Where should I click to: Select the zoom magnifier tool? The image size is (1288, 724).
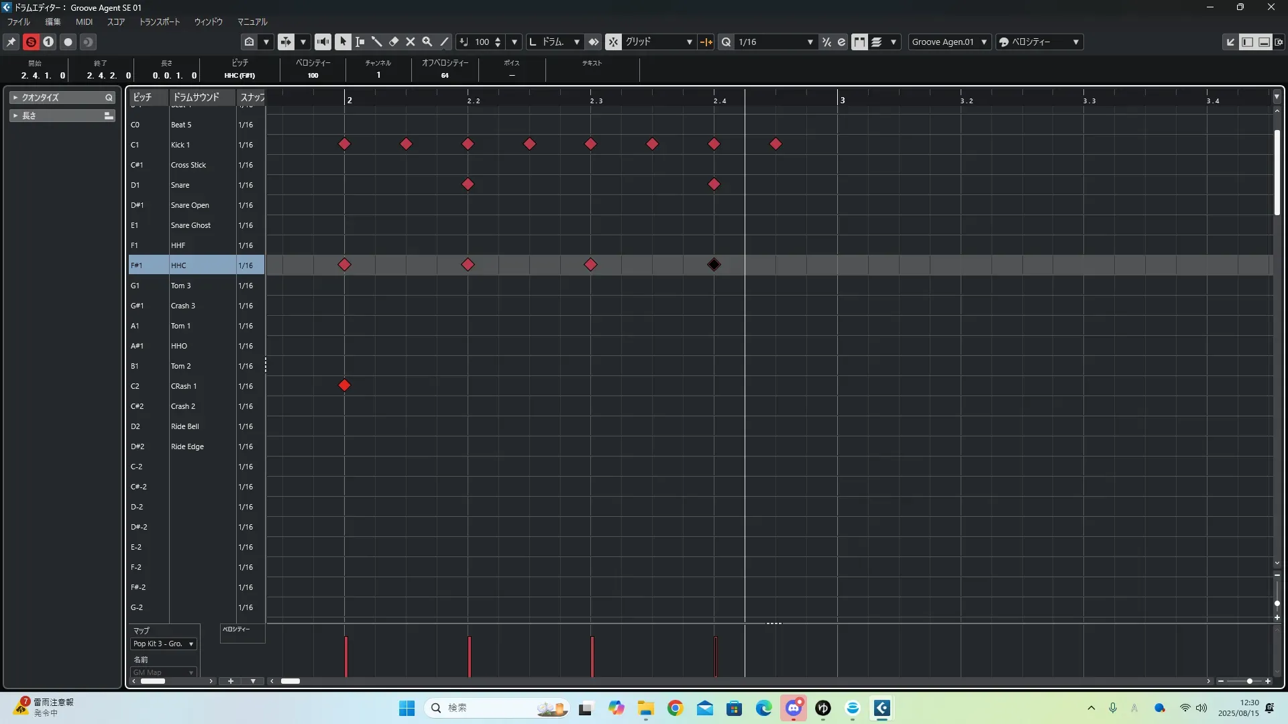[427, 42]
